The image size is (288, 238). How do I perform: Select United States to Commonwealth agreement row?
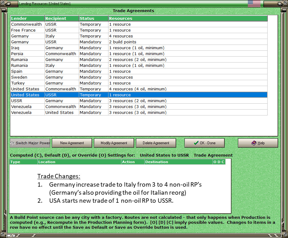(139, 89)
